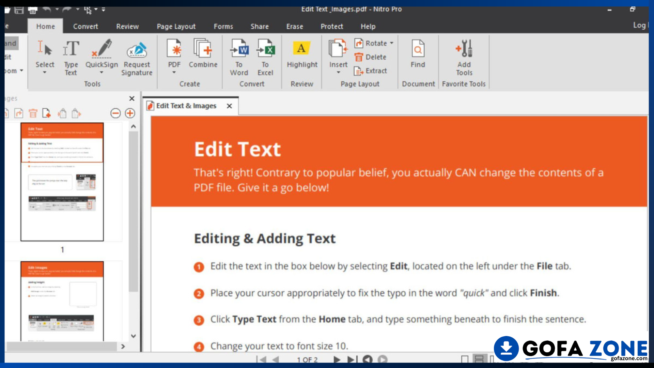Click the single page view icon in status bar
The height and width of the screenshot is (368, 654).
tap(465, 359)
